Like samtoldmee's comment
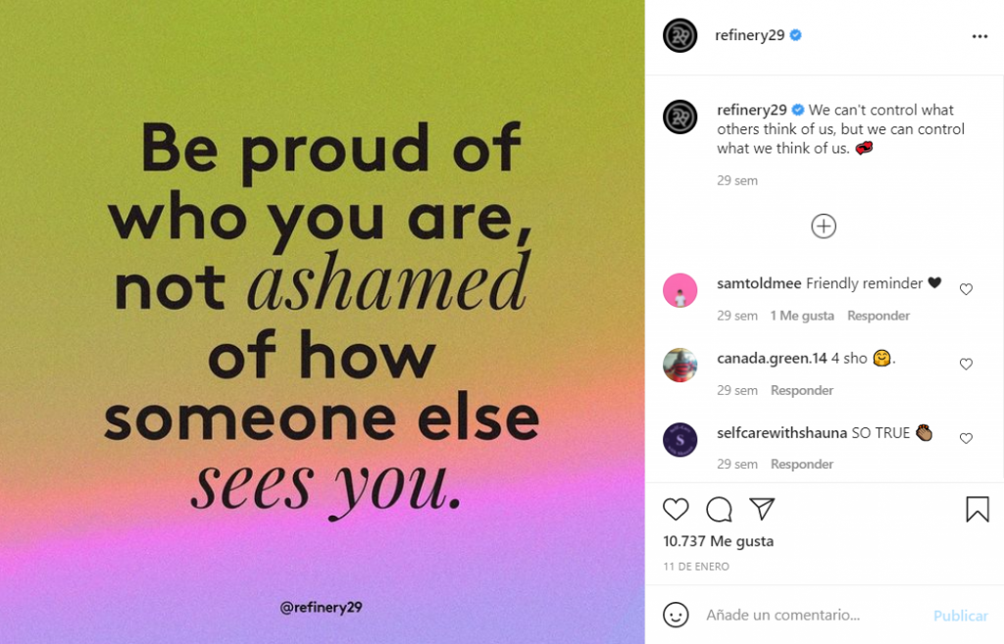Screen dimensions: 1004x644 pos(966,290)
